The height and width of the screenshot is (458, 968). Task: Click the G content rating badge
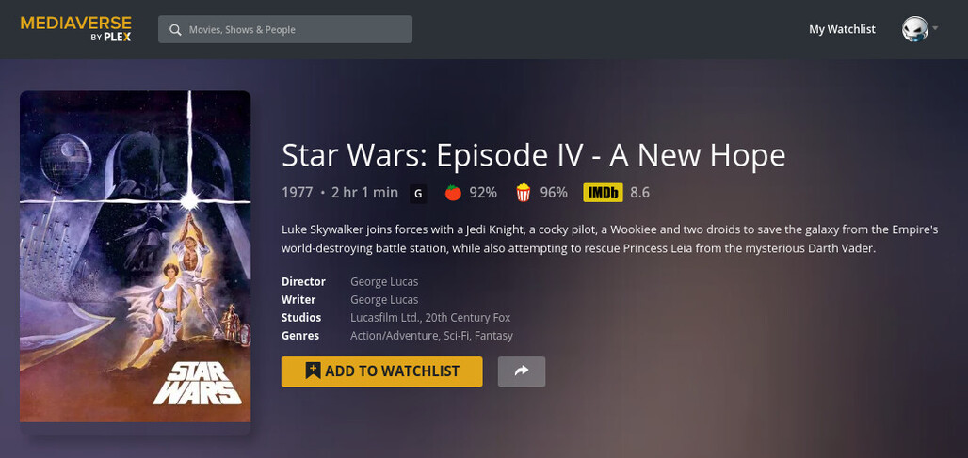418,194
